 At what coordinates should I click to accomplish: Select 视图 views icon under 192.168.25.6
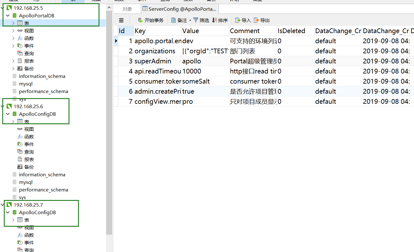click(20, 129)
